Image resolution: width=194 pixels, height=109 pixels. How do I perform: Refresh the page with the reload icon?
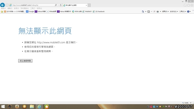point(61,5)
